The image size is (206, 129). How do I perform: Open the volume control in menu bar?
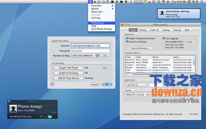tap(168, 2)
